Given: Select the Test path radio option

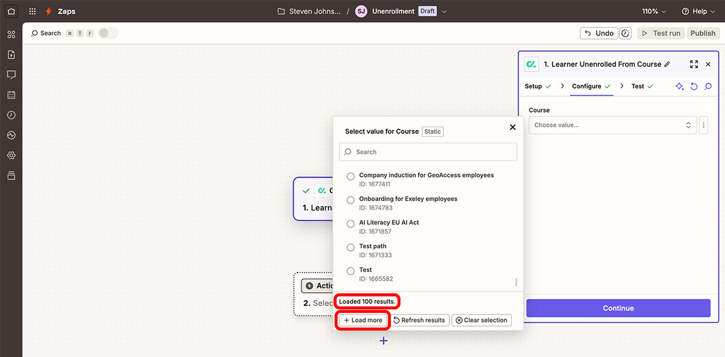Looking at the screenshot, I should tap(351, 247).
